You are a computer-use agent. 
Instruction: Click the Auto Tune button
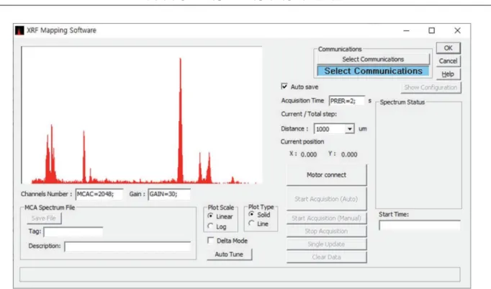coord(229,254)
